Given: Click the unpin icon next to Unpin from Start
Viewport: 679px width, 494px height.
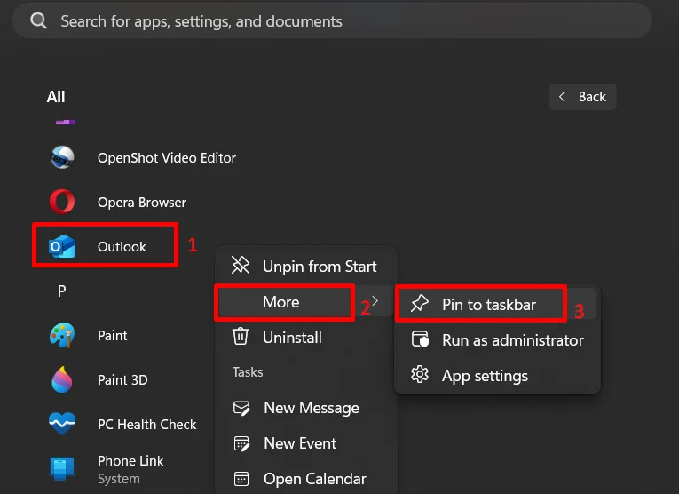Looking at the screenshot, I should point(241,265).
